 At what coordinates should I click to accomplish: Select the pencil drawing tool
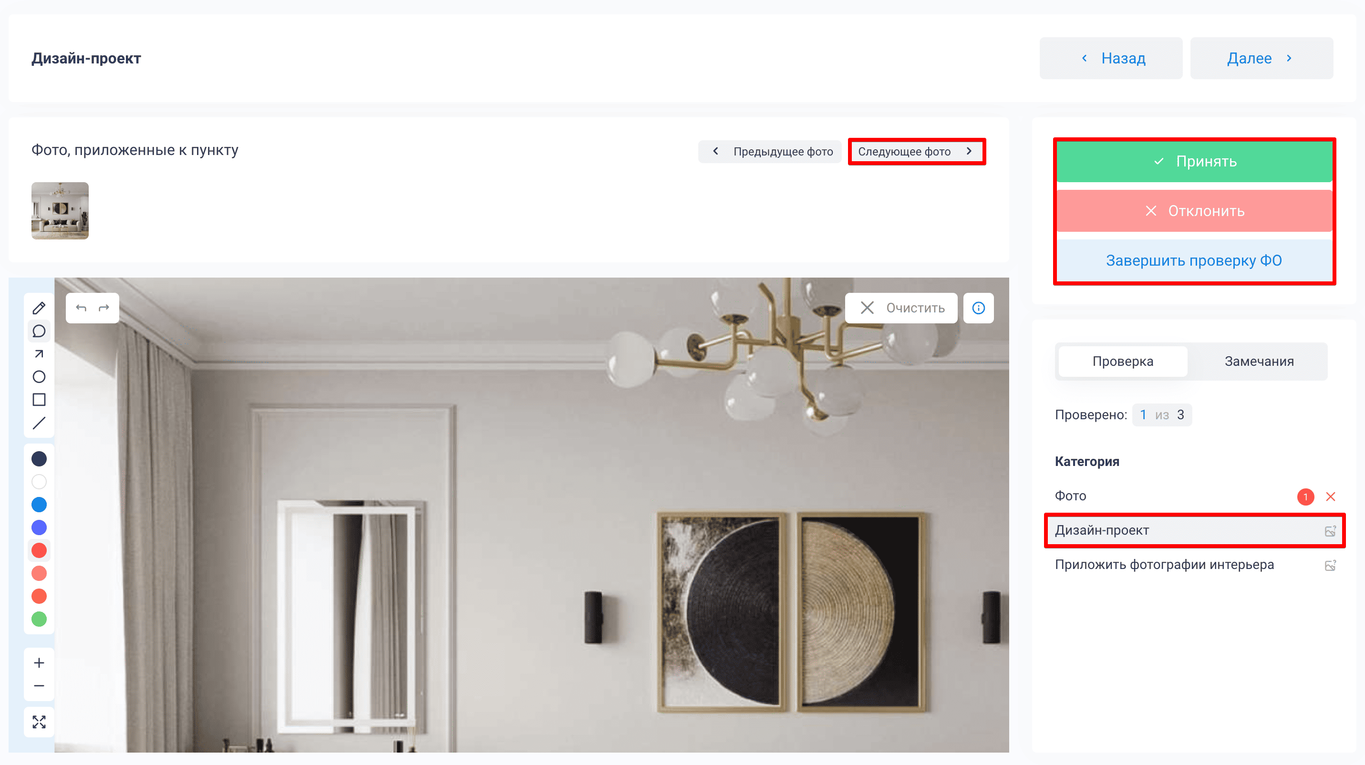click(x=39, y=308)
